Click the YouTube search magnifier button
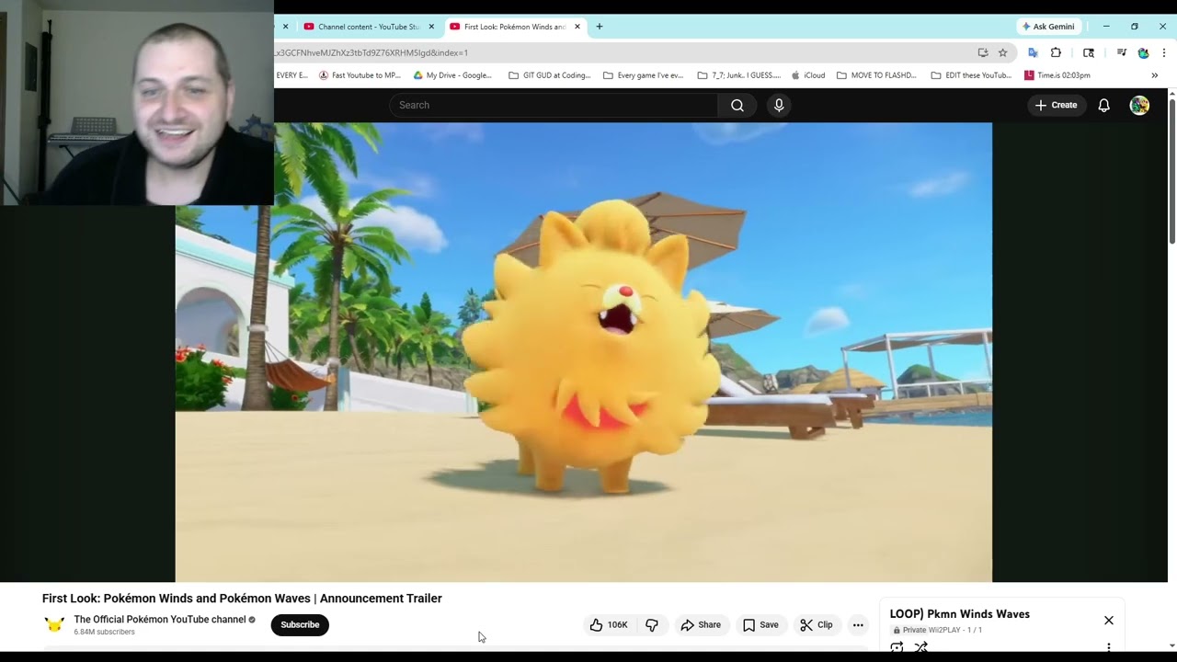The image size is (1177, 662). pos(737,105)
